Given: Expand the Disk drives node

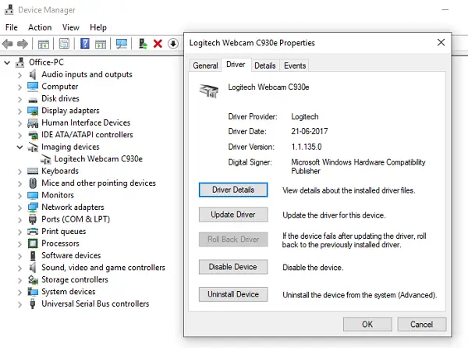Looking at the screenshot, I should coord(19,99).
